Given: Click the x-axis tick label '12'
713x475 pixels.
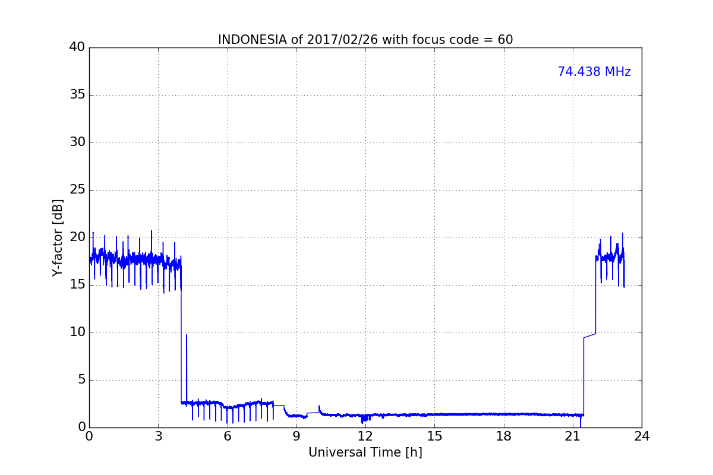Looking at the screenshot, I should 365,436.
